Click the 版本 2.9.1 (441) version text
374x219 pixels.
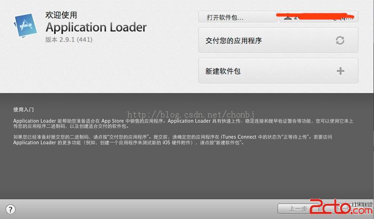pos(69,39)
